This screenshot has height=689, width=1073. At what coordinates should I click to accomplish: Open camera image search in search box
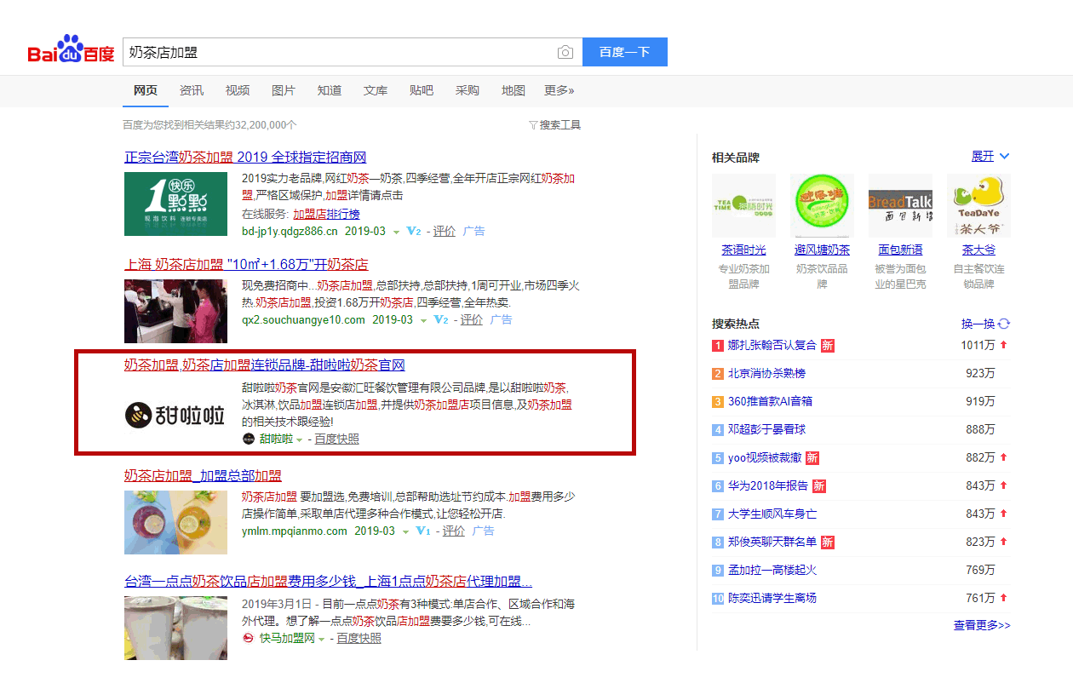click(x=565, y=53)
